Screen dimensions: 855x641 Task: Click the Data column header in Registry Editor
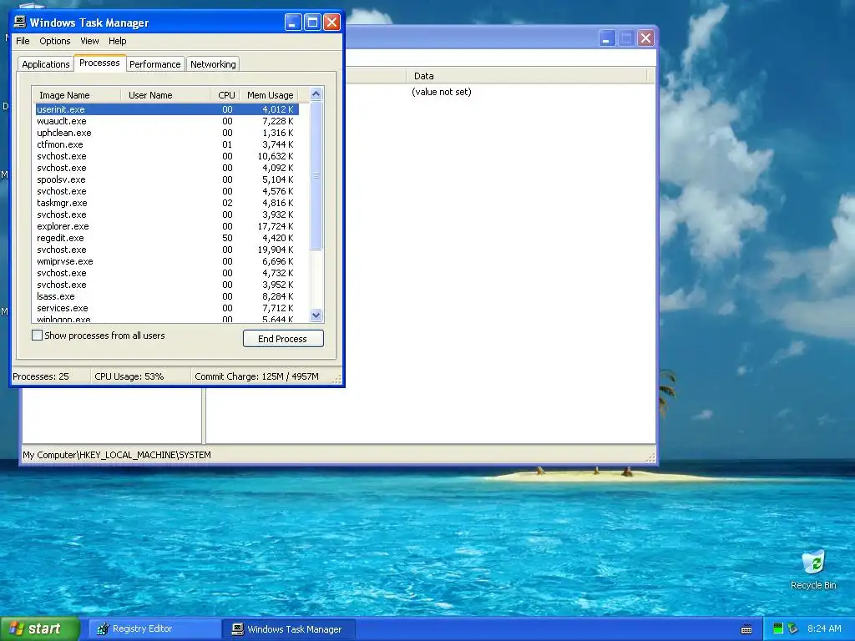[526, 76]
